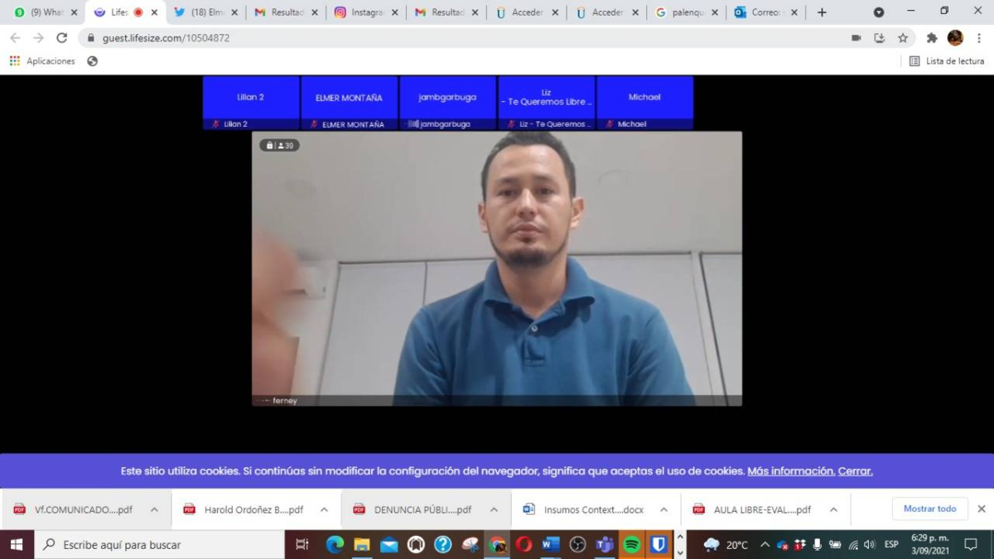Image resolution: width=994 pixels, height=559 pixels.
Task: Open the Opera browser taskbar icon
Action: coord(524,544)
